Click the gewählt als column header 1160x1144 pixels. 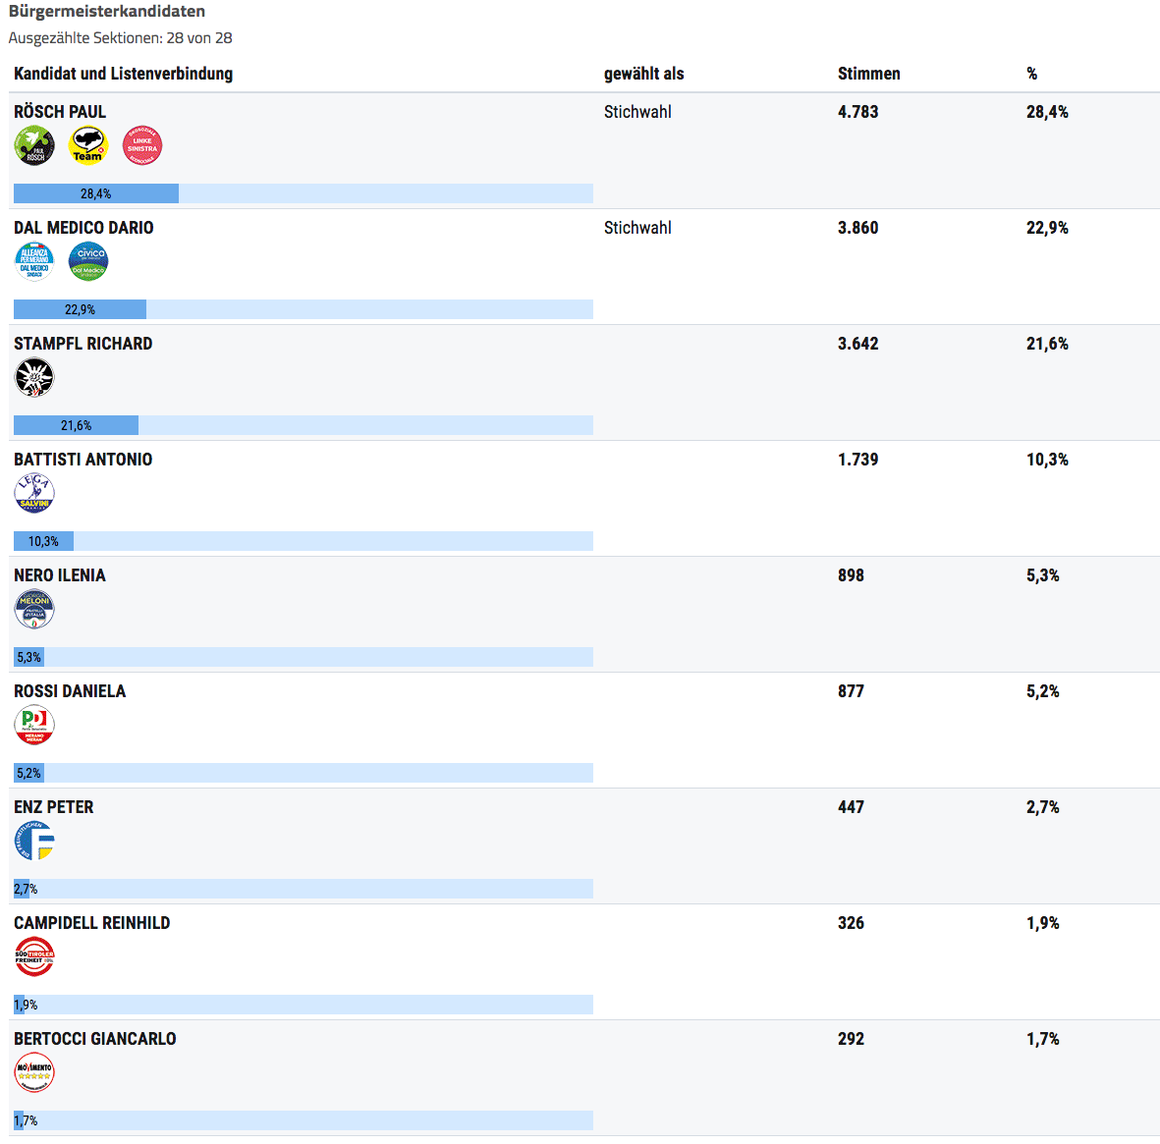[643, 74]
